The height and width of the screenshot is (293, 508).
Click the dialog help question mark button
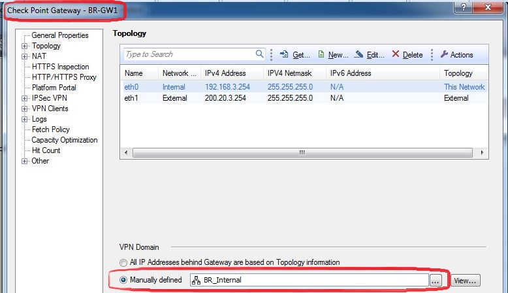coord(464,7)
